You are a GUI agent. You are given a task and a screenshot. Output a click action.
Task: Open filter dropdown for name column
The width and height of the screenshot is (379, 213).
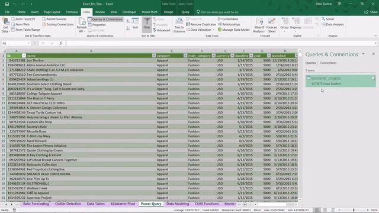pos(154,56)
